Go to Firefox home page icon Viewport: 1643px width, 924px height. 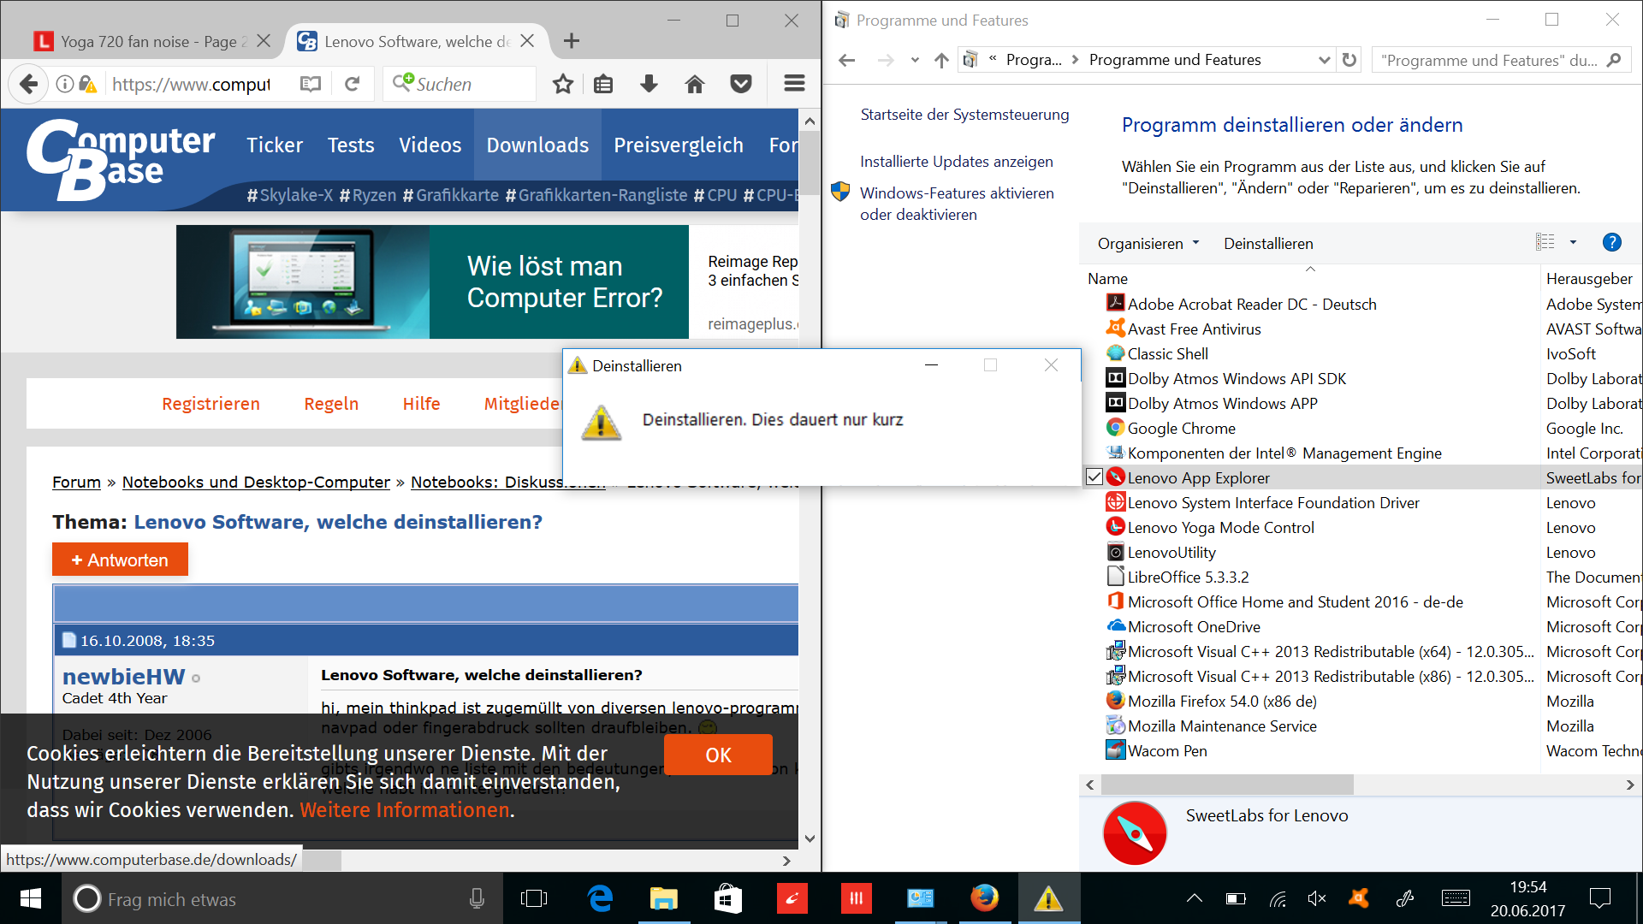[695, 84]
